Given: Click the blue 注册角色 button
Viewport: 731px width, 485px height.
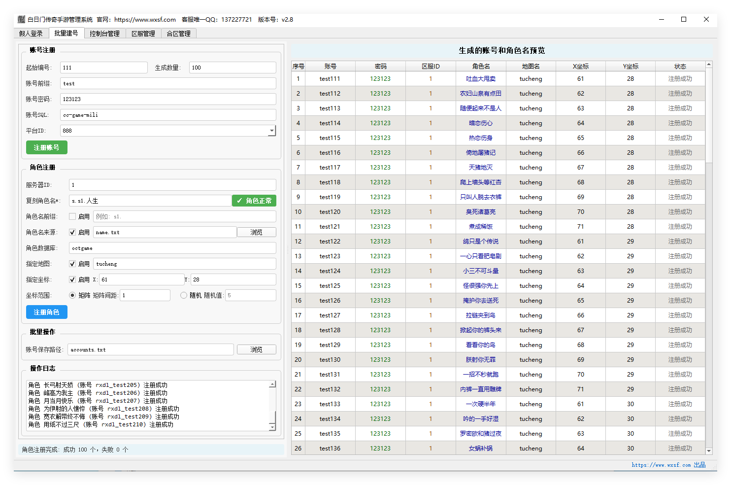Looking at the screenshot, I should (x=47, y=312).
